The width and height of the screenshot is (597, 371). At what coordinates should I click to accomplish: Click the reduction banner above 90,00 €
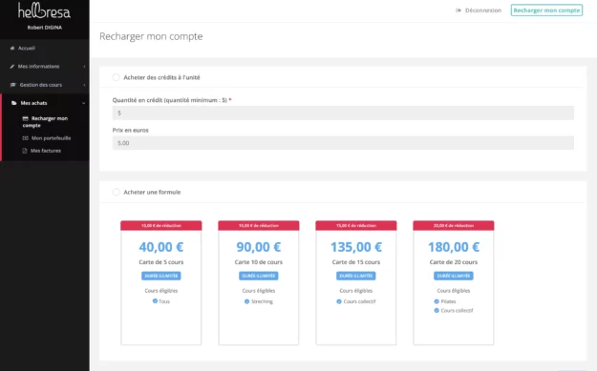259,225
